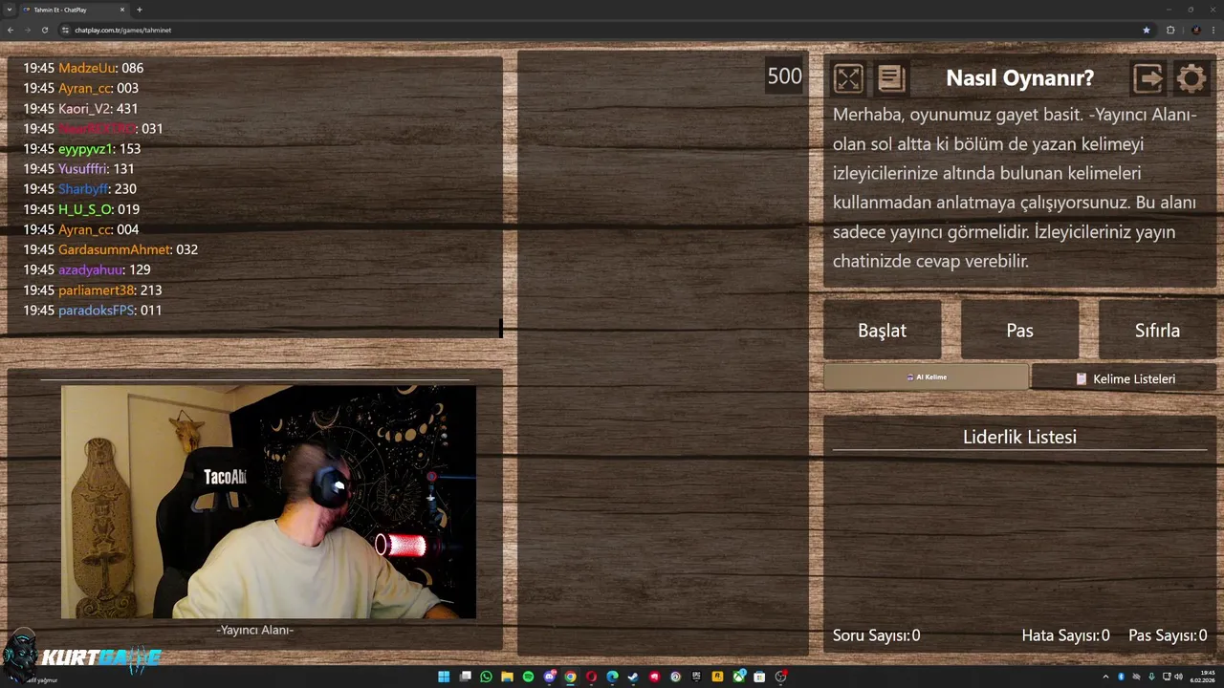Viewport: 1224px width, 688px height.
Task: Open game settings with the gear icon
Action: (1191, 78)
